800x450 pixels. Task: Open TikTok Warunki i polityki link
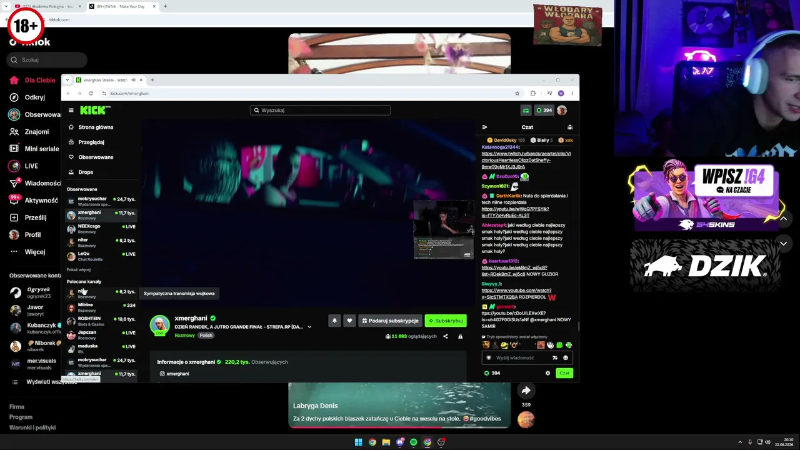point(32,427)
